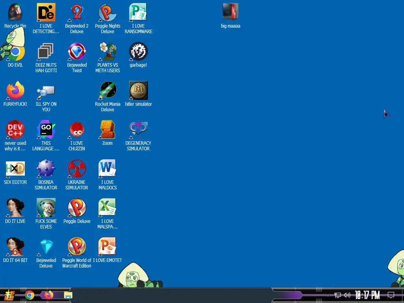404x303 pixels.
Task: Launch Bejeweled Deluxe diamond icon
Action: tap(47, 247)
